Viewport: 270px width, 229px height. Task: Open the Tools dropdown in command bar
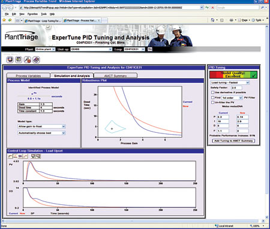pos(258,20)
